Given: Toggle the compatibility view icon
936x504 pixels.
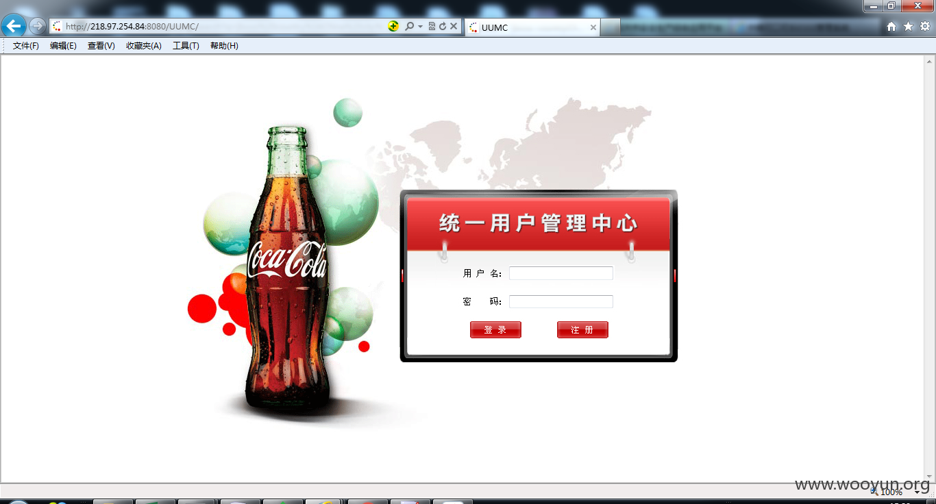Looking at the screenshot, I should pyautogui.click(x=432, y=27).
